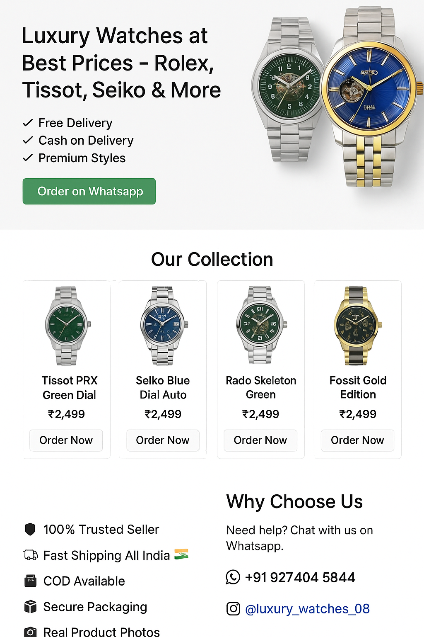Screen dimensions: 424x637
Task: Click the Free Delivery checkmark
Action: [x=28, y=123]
